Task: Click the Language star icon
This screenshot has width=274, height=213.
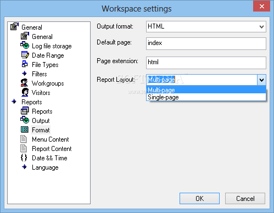Action: click(24, 167)
